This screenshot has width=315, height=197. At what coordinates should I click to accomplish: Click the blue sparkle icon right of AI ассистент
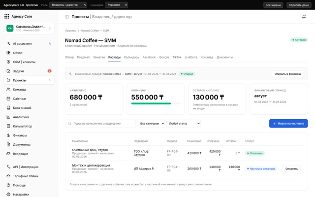pyautogui.click(x=50, y=43)
